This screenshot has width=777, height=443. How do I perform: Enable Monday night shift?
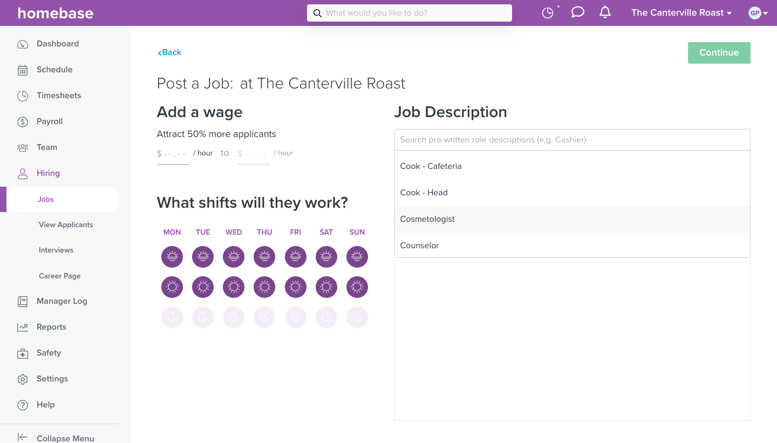pos(172,317)
